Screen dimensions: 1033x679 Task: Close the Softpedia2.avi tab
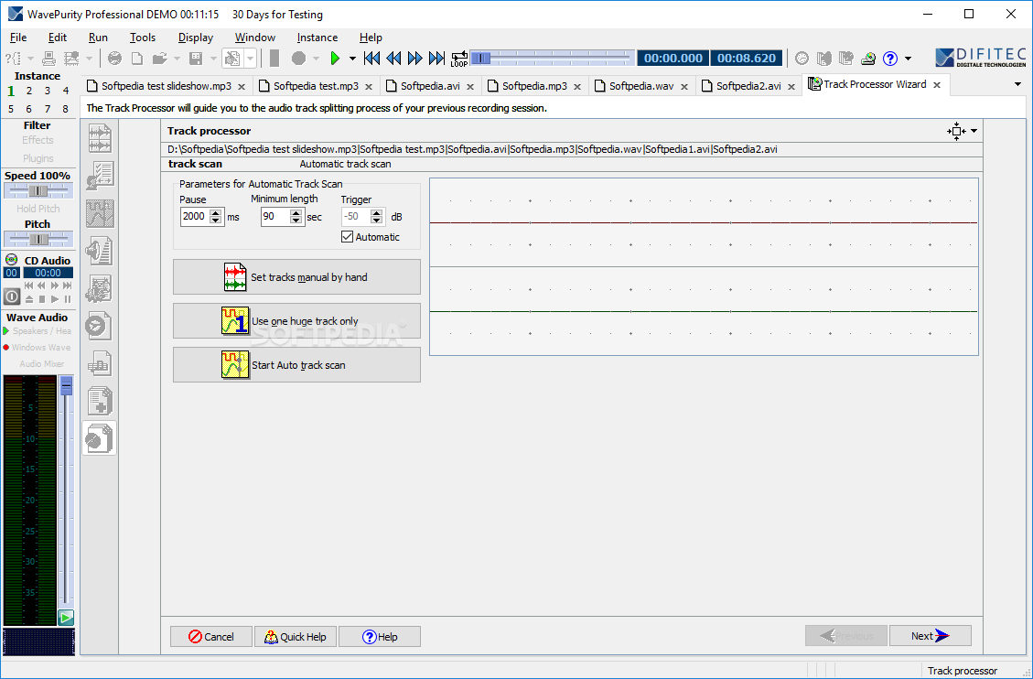click(x=791, y=87)
